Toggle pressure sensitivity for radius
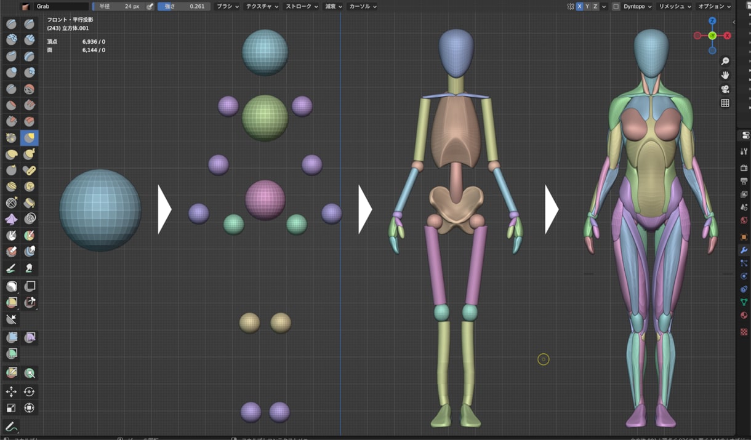The height and width of the screenshot is (440, 751). pyautogui.click(x=150, y=6)
